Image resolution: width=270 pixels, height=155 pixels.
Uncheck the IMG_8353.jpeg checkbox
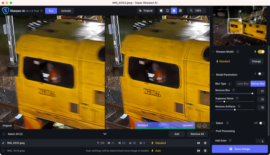(x=3, y=143)
